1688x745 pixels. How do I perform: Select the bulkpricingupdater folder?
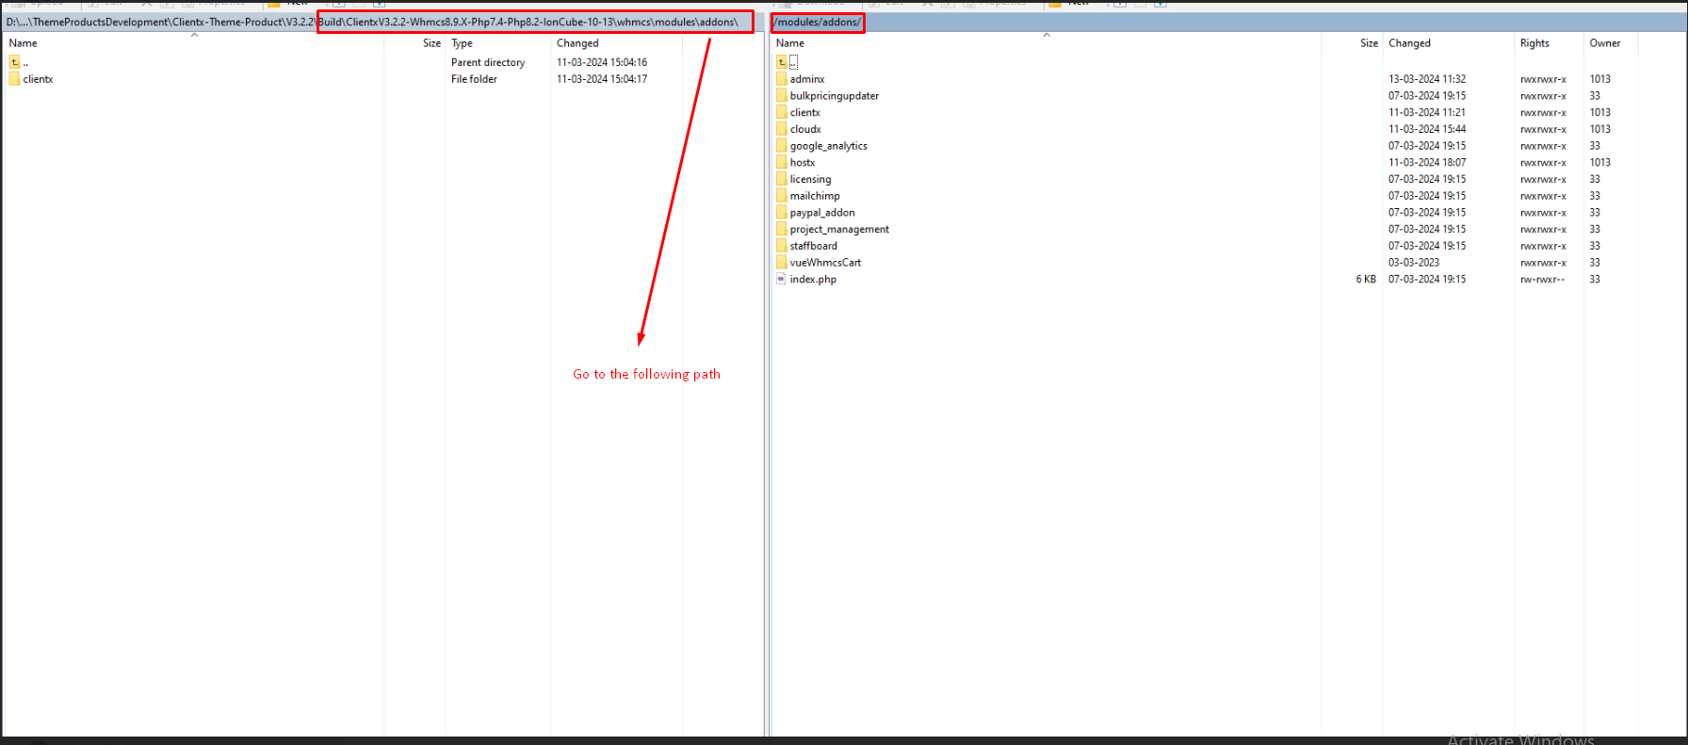pyautogui.click(x=834, y=96)
